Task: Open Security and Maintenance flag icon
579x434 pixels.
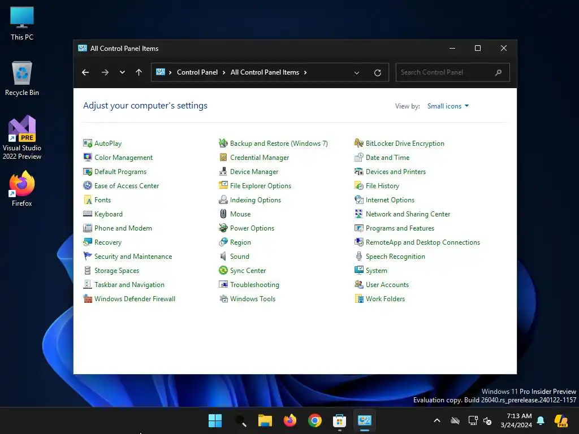Action: 88,256
